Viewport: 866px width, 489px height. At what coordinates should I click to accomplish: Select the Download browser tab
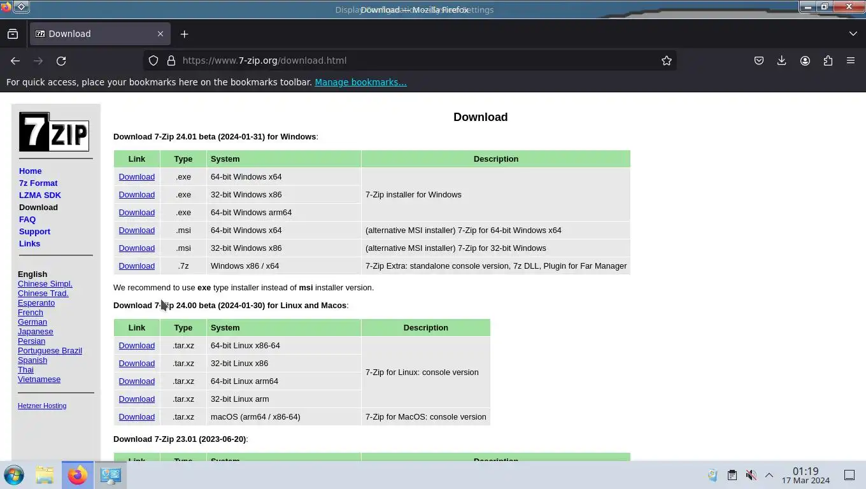[99, 34]
